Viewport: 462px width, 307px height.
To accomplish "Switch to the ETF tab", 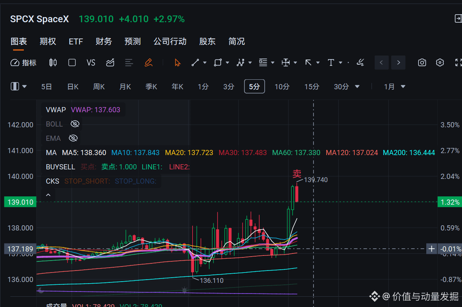I will (x=76, y=42).
